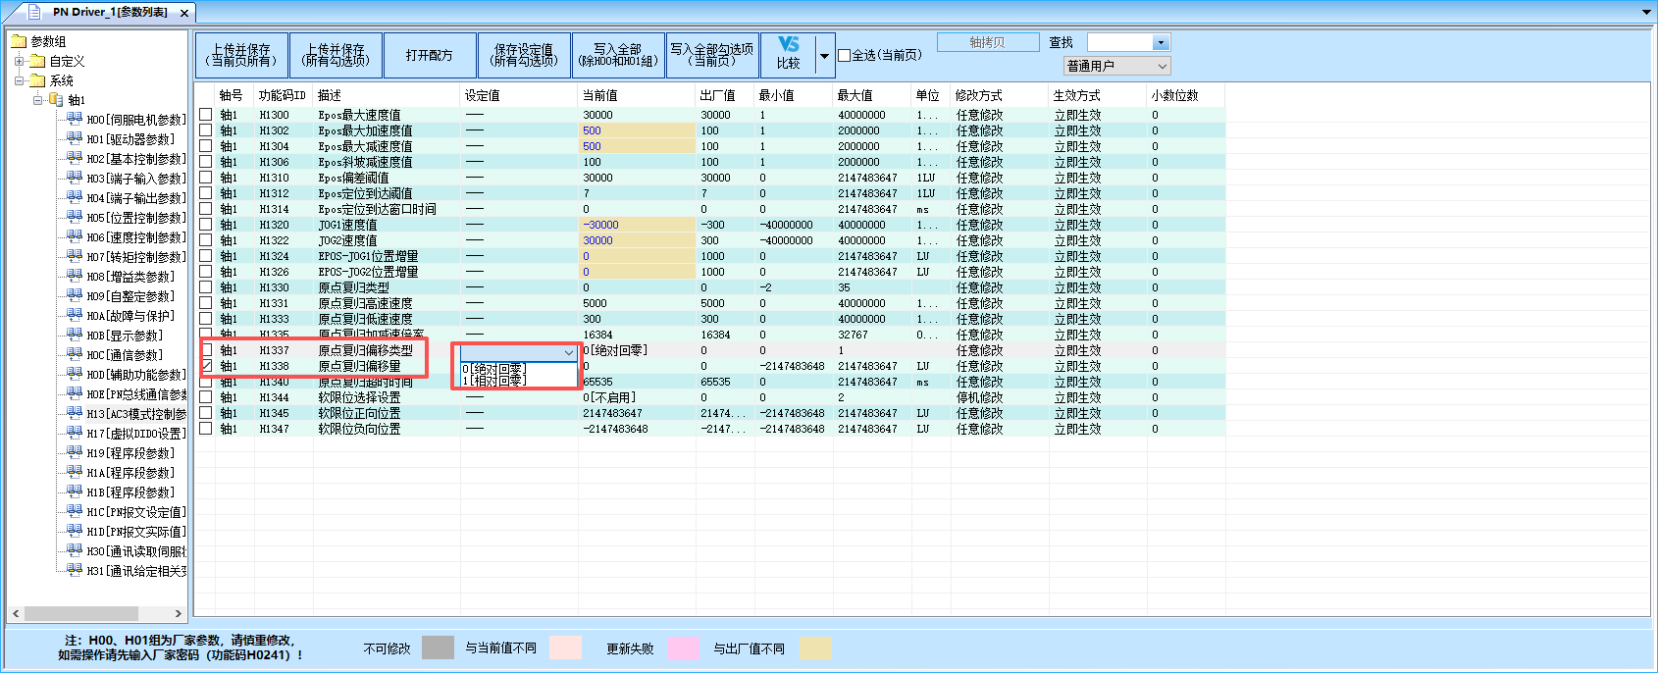
Task: Check the H1347 软限位负向位置 row checkbox
Action: tap(206, 428)
